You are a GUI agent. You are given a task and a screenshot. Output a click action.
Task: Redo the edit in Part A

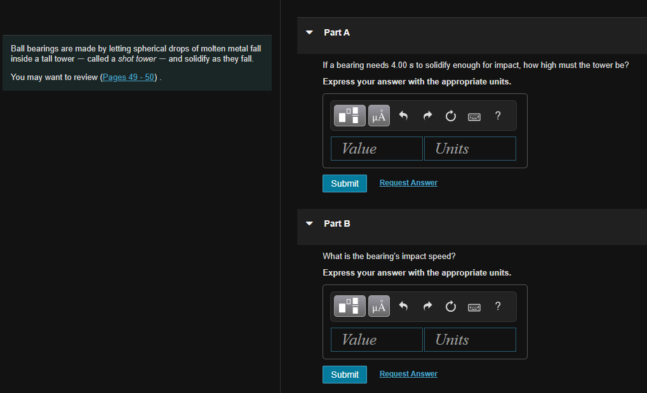tap(427, 116)
